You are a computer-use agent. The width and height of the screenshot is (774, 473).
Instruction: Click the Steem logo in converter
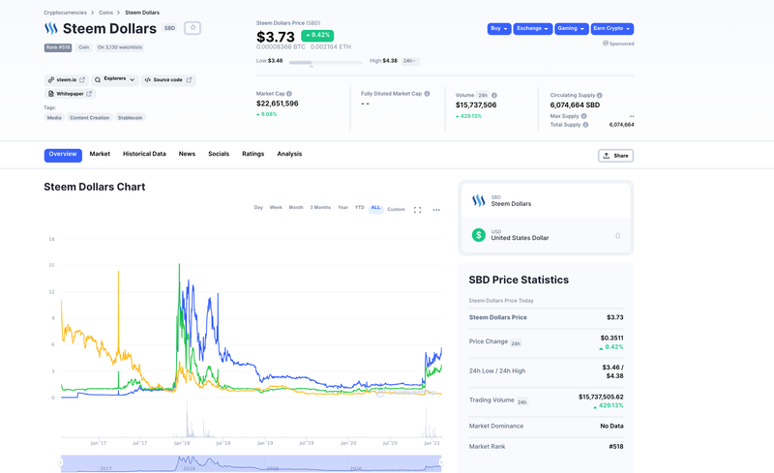[478, 200]
